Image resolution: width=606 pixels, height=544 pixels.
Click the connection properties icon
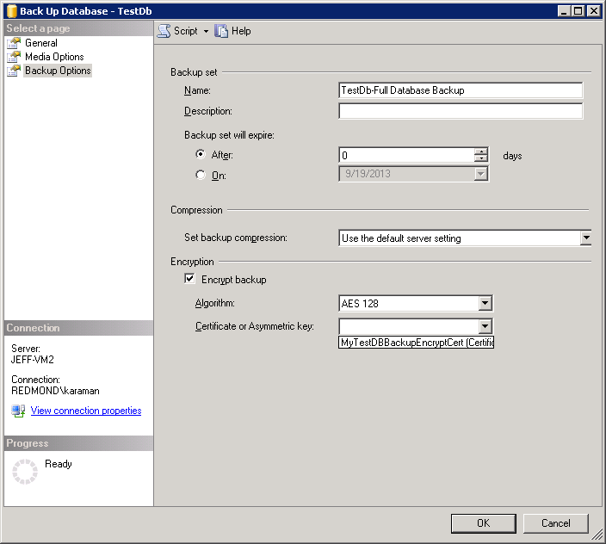point(18,411)
